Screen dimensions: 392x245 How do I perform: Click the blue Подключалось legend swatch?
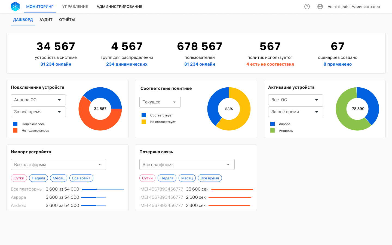click(x=15, y=124)
